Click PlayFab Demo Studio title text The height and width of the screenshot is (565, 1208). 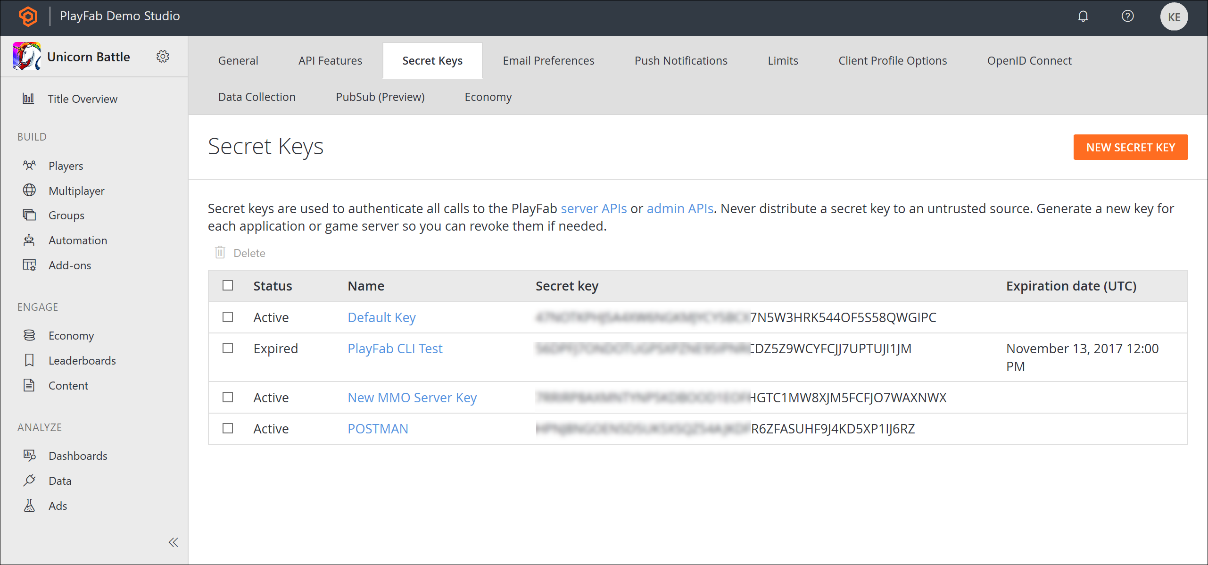120,16
